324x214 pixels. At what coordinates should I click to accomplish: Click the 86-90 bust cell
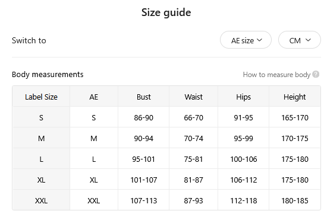pyautogui.click(x=144, y=117)
